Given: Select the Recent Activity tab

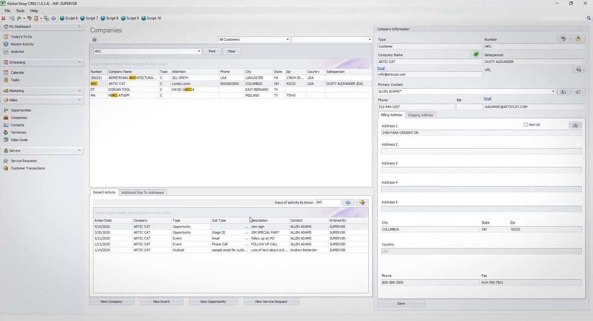Looking at the screenshot, I should (104, 192).
